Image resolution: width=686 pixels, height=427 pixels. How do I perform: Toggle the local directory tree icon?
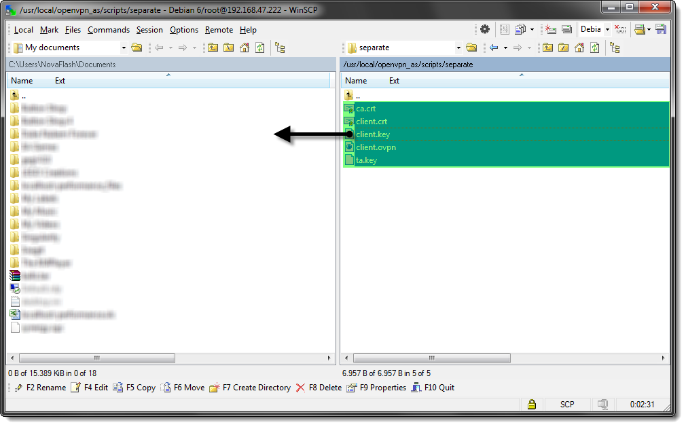[x=280, y=48]
